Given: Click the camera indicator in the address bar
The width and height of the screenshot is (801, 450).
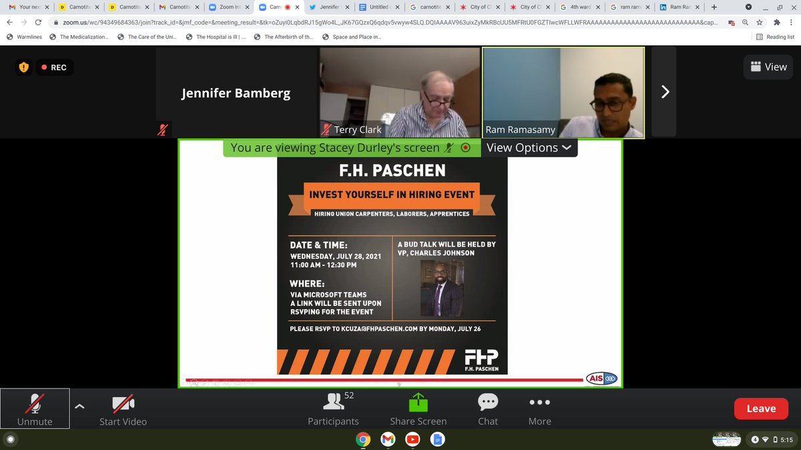Looking at the screenshot, I should 731,22.
